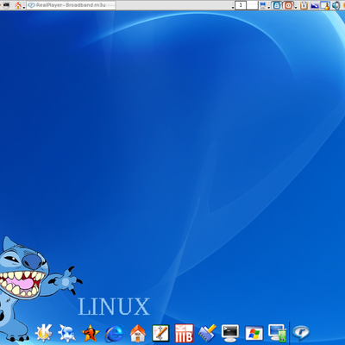Open the Home folder house icon in the dock
345x345 pixels.
[138, 333]
